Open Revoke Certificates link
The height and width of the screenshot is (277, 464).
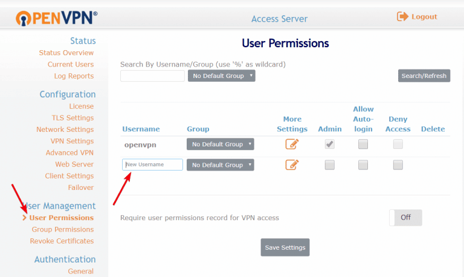pyautogui.click(x=62, y=241)
